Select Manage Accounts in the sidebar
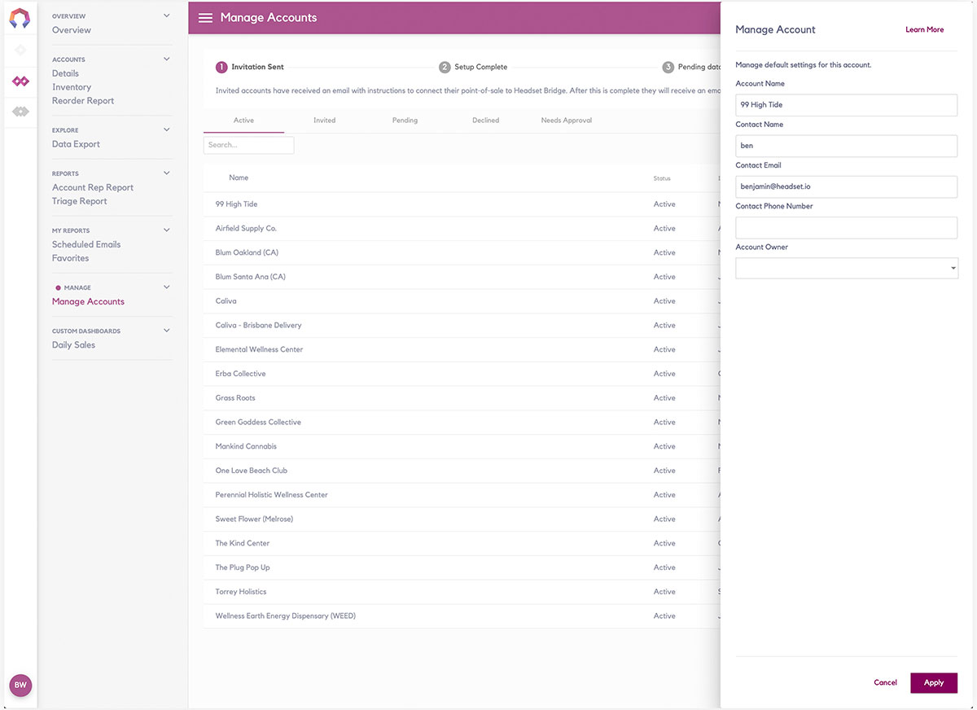 pos(88,301)
